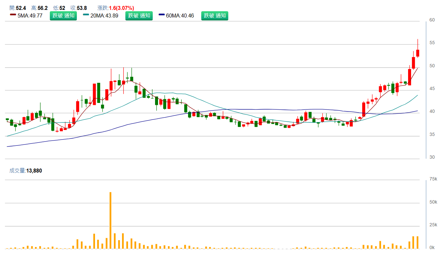Click the 高 56.2 high price text
The width and height of the screenshot is (448, 256).
pos(39,8)
